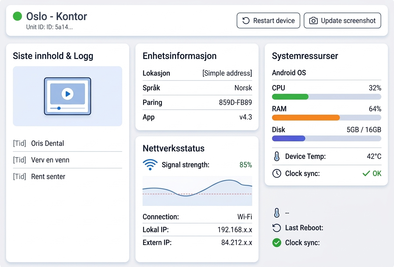
Task: Click the Systemressurser heading
Action: pyautogui.click(x=305, y=56)
